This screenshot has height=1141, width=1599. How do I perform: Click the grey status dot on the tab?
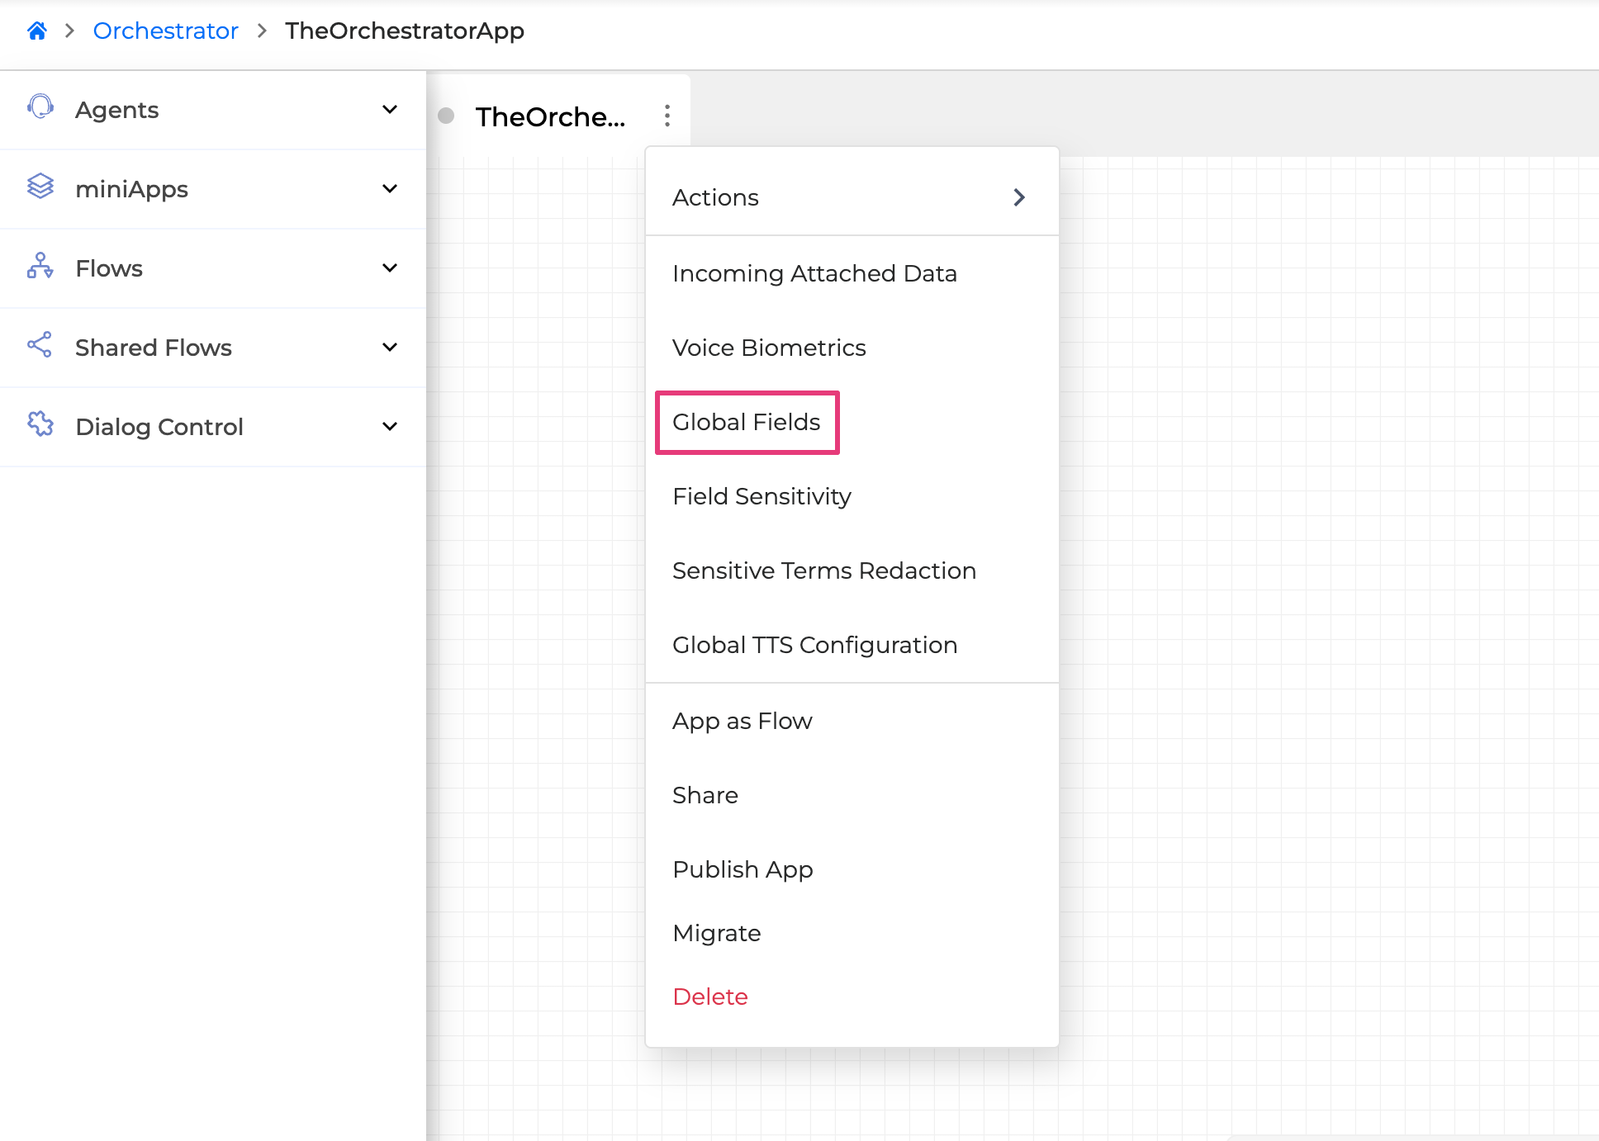click(x=446, y=116)
